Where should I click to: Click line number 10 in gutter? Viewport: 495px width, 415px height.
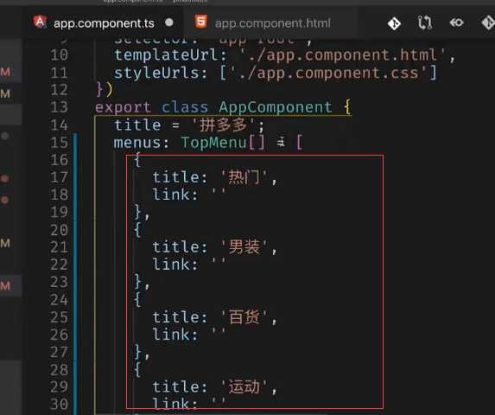pos(59,55)
